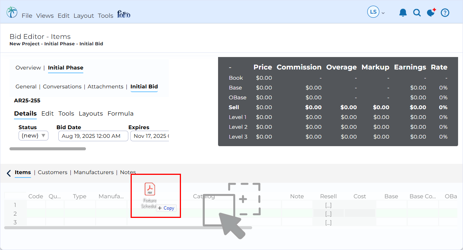The height and width of the screenshot is (250, 463).
Task: Open the notifications bell icon
Action: (x=403, y=12)
